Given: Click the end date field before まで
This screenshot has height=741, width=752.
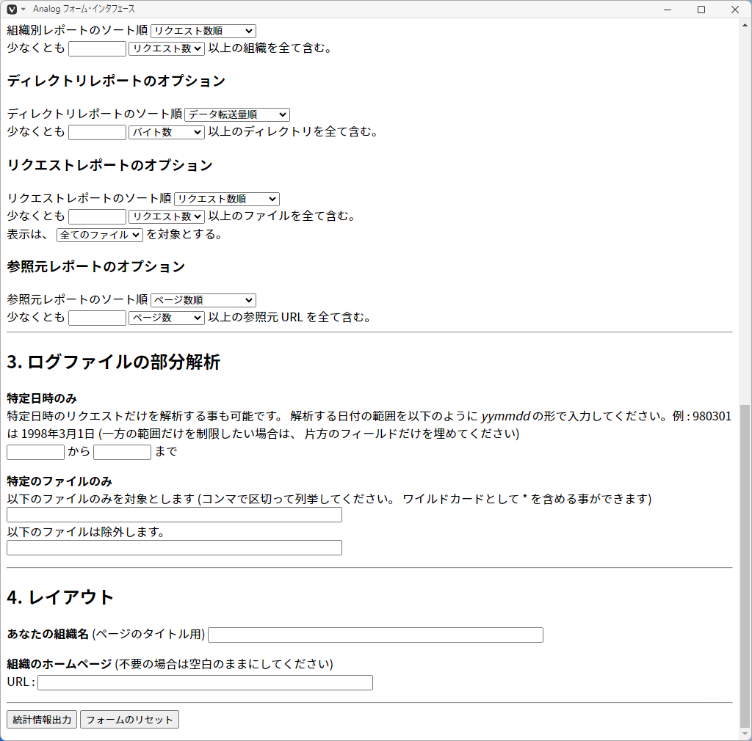Looking at the screenshot, I should (123, 452).
